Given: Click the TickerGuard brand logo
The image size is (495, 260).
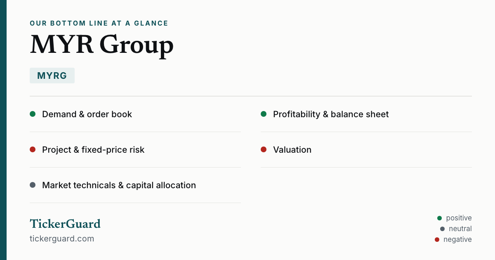Looking at the screenshot, I should pyautogui.click(x=65, y=224).
